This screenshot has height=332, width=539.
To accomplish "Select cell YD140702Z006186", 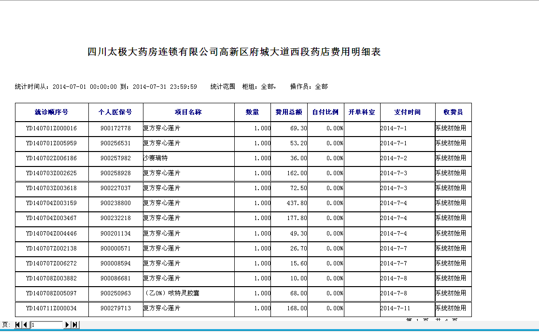I will pyautogui.click(x=52, y=158).
